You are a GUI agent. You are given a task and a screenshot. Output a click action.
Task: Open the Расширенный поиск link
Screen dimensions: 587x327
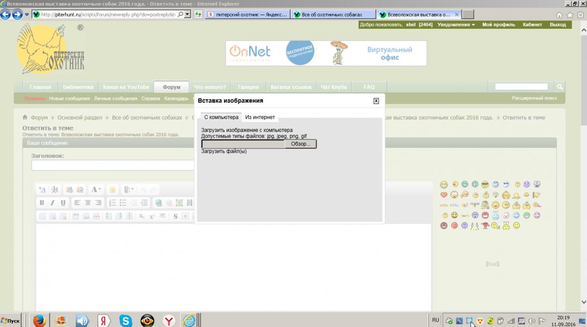pyautogui.click(x=534, y=98)
